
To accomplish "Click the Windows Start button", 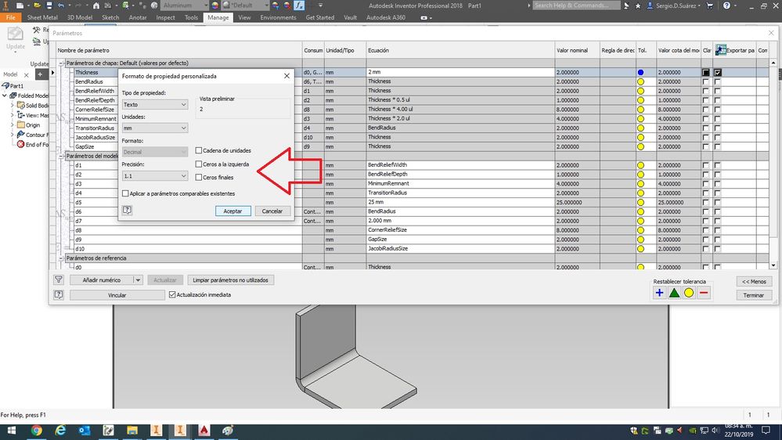I will 11,430.
